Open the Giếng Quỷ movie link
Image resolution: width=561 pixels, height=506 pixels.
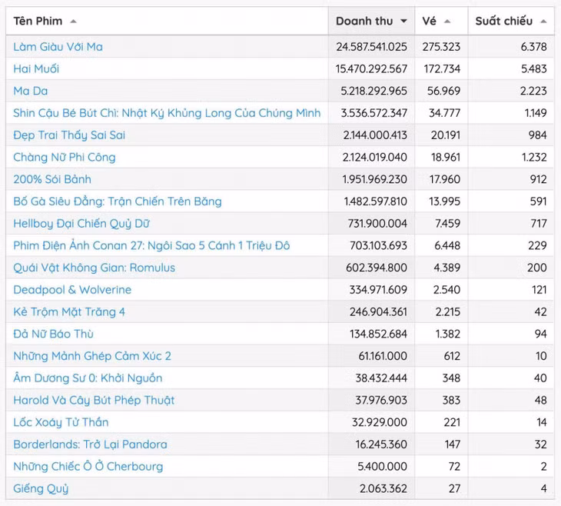coord(41,488)
